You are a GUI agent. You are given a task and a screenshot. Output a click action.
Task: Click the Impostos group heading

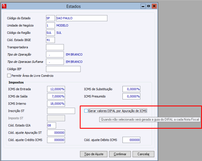tap(16, 82)
